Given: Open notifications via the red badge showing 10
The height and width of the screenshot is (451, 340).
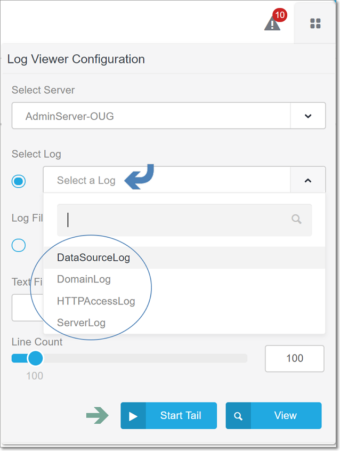Looking at the screenshot, I should pos(280,15).
